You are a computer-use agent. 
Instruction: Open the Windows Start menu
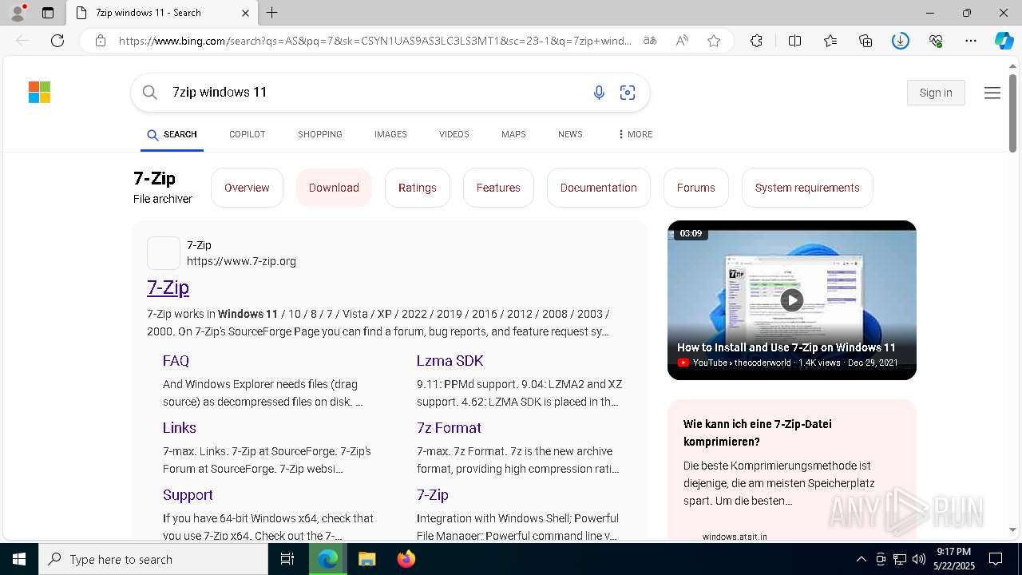[x=19, y=559]
